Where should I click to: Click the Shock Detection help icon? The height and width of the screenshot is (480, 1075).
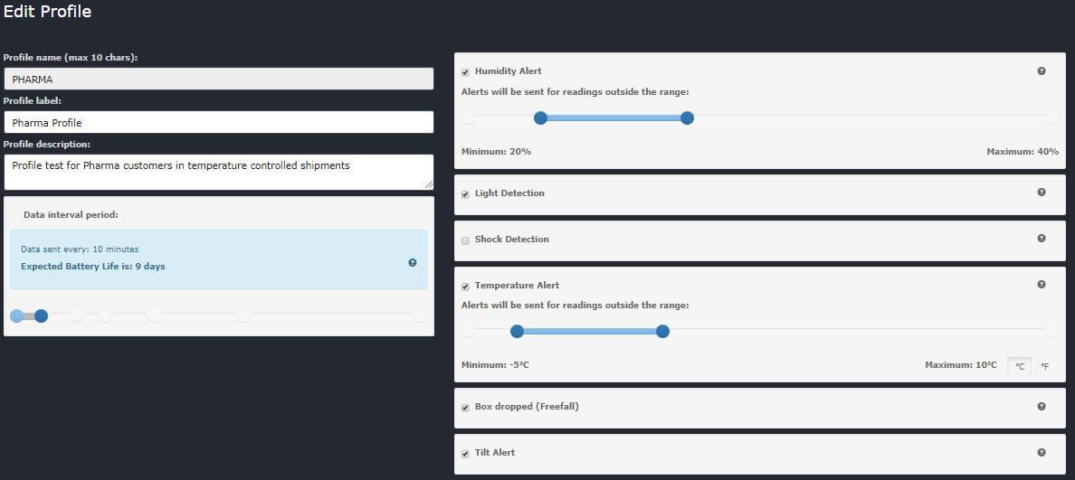coord(1041,239)
